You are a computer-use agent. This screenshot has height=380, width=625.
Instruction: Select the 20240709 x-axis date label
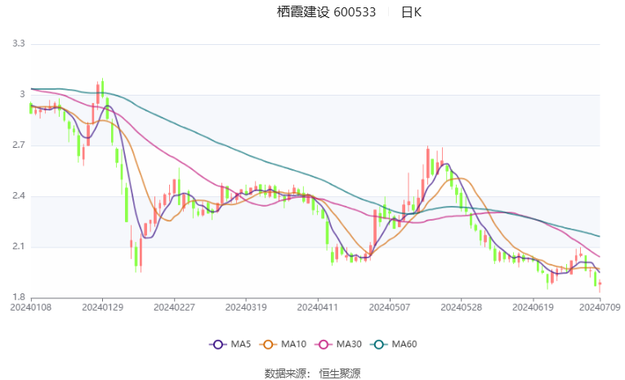coord(600,307)
